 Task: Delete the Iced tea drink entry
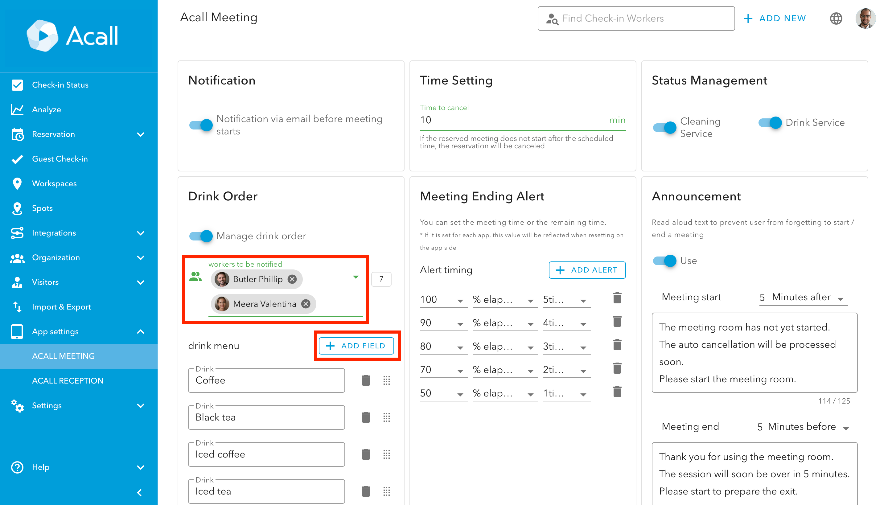366,491
